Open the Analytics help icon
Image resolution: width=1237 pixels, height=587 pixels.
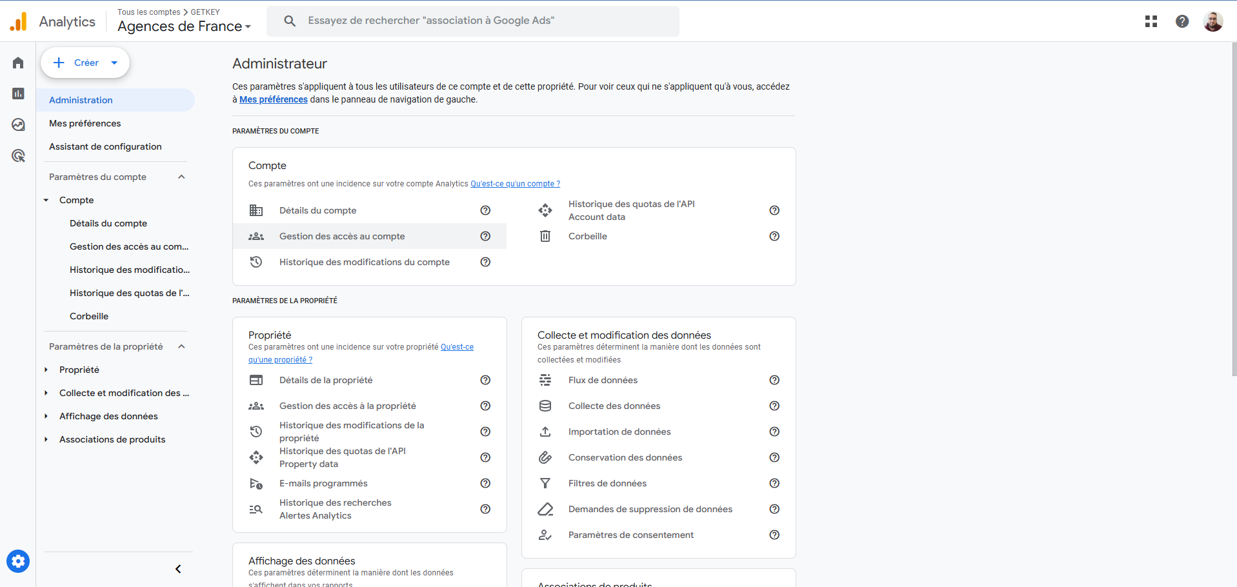(x=1182, y=21)
